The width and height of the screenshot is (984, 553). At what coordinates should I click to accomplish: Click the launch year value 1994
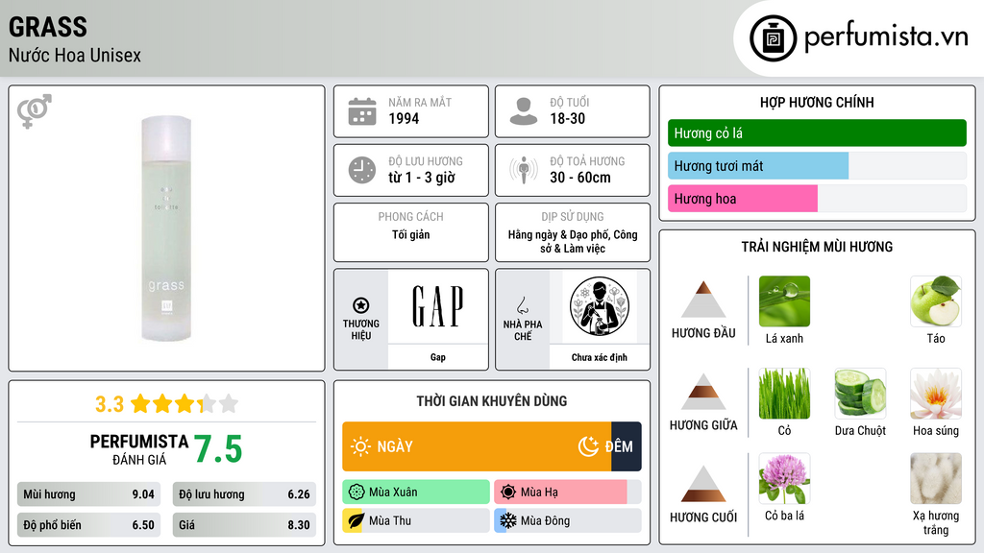click(404, 118)
